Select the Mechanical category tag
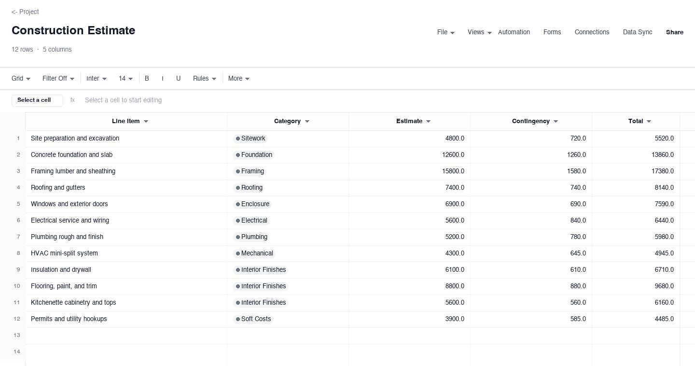695x366 pixels. pyautogui.click(x=254, y=253)
